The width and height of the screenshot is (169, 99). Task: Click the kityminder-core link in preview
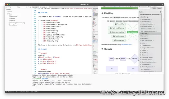point(126,45)
